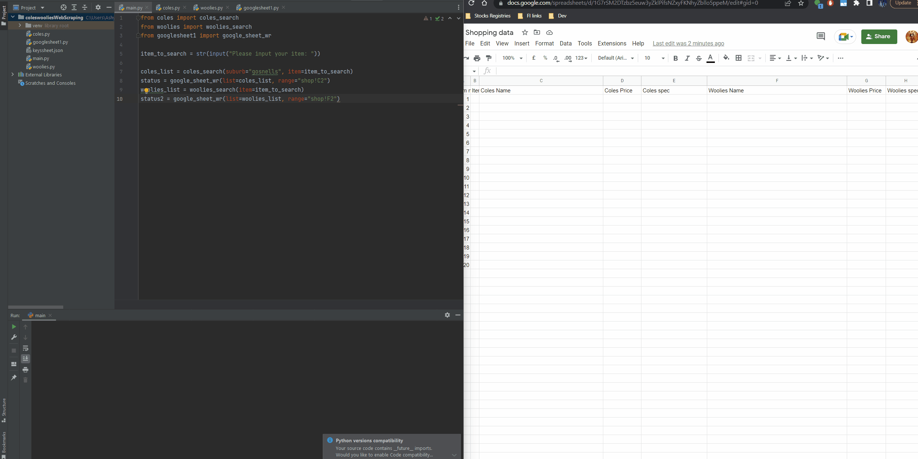This screenshot has width=918, height=459.
Task: Click the Google Sheets print icon
Action: [477, 58]
